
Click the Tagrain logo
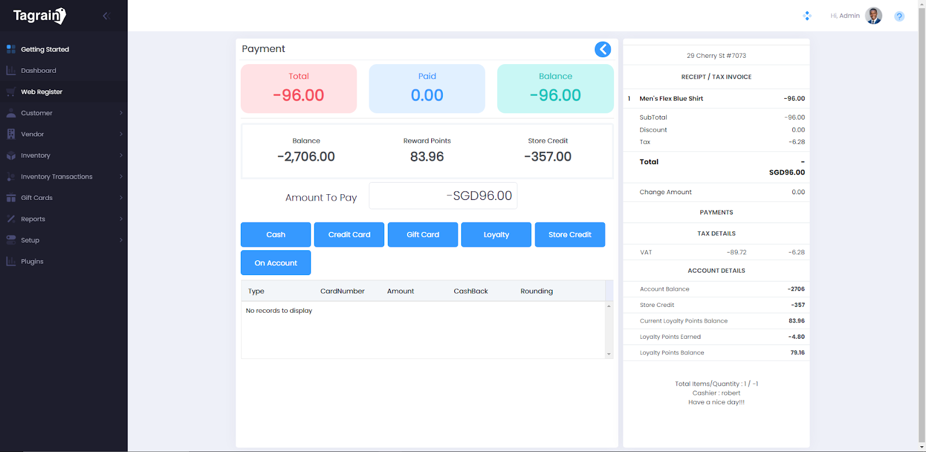coord(39,16)
